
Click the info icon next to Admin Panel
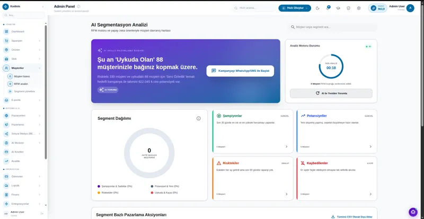(78, 6)
